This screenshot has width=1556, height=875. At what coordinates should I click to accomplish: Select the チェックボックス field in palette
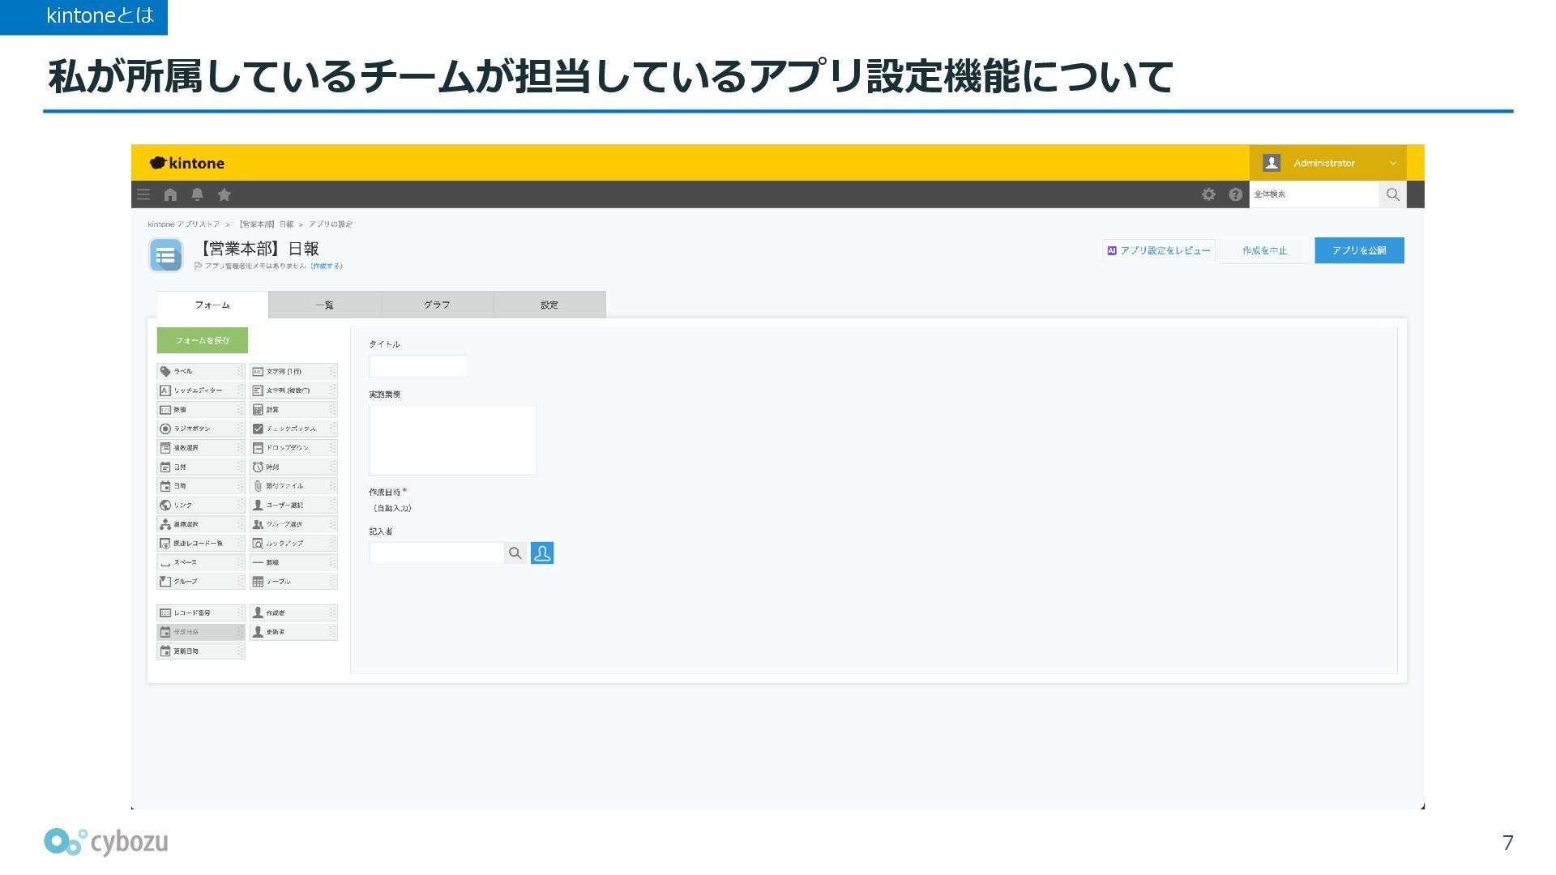(x=292, y=429)
